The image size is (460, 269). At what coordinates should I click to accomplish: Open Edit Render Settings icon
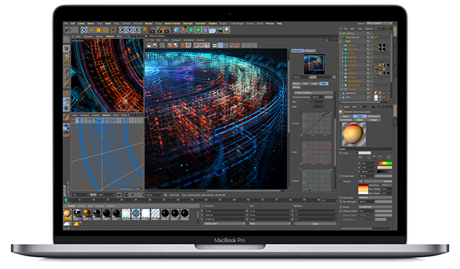[168, 30]
